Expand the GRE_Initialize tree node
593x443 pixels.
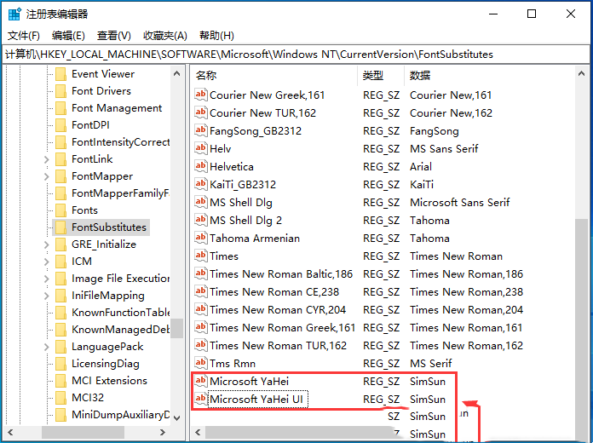coord(46,245)
